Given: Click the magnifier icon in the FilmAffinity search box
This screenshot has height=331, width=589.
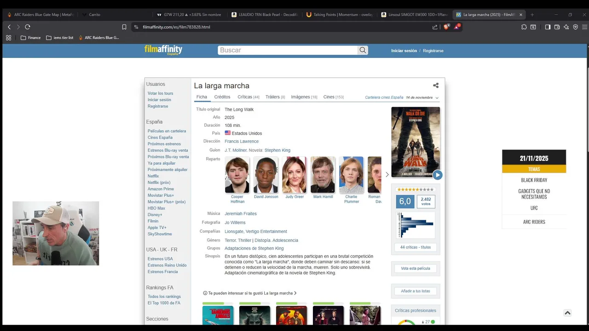Looking at the screenshot, I should (x=363, y=50).
